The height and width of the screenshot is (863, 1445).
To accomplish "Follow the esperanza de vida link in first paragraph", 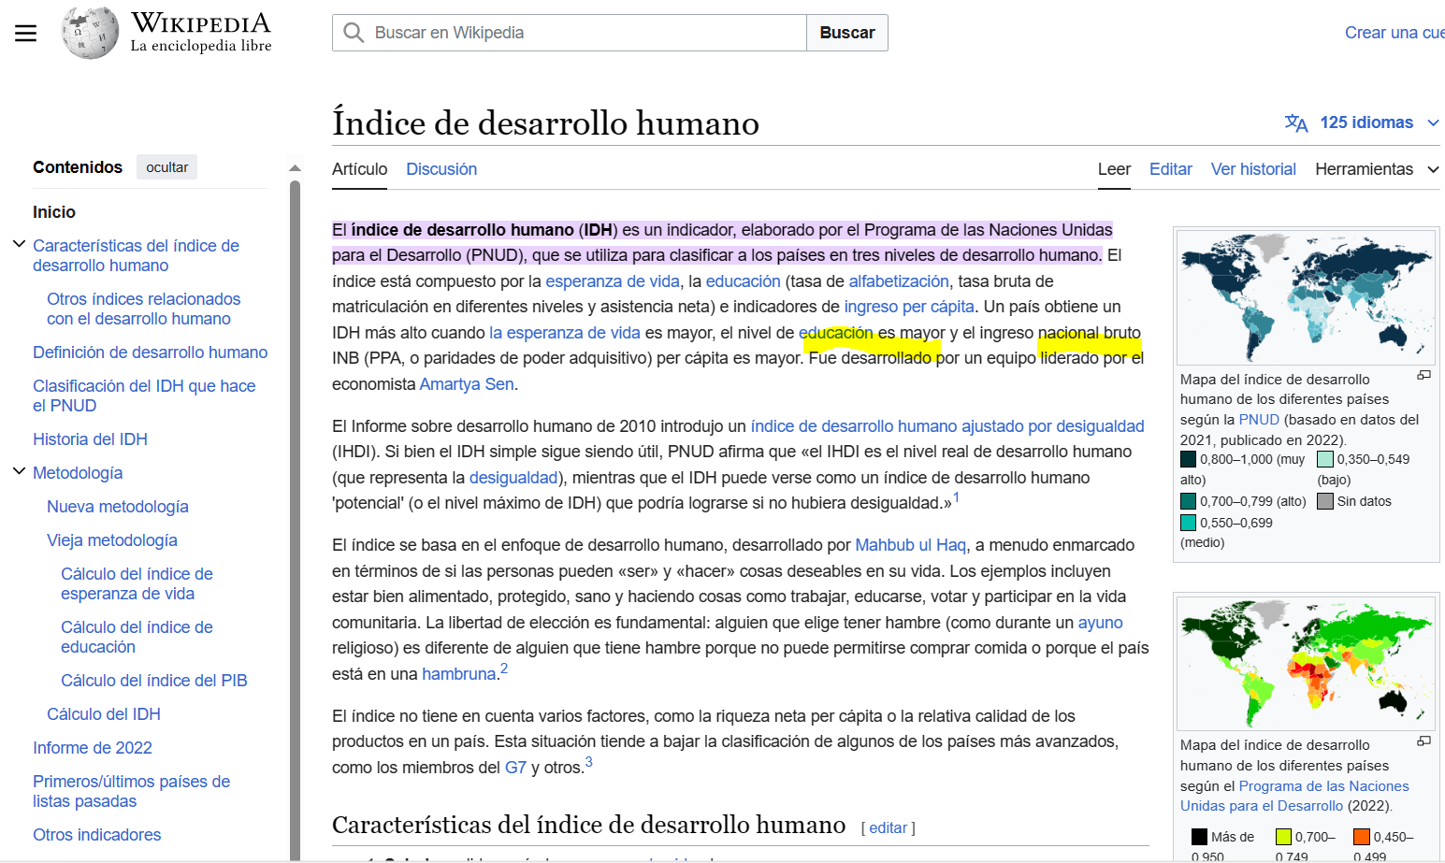I will (613, 281).
